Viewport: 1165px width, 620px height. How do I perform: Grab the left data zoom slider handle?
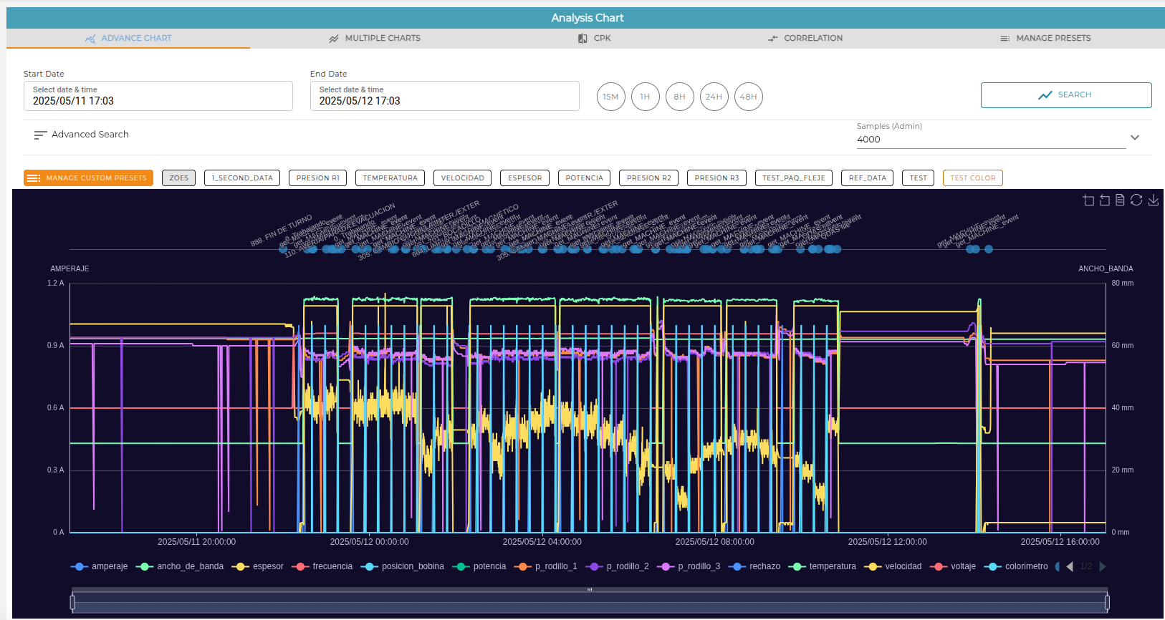point(72,602)
